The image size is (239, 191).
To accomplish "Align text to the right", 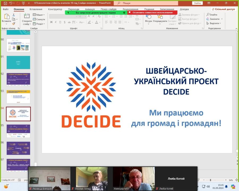I will click(x=116, y=22).
